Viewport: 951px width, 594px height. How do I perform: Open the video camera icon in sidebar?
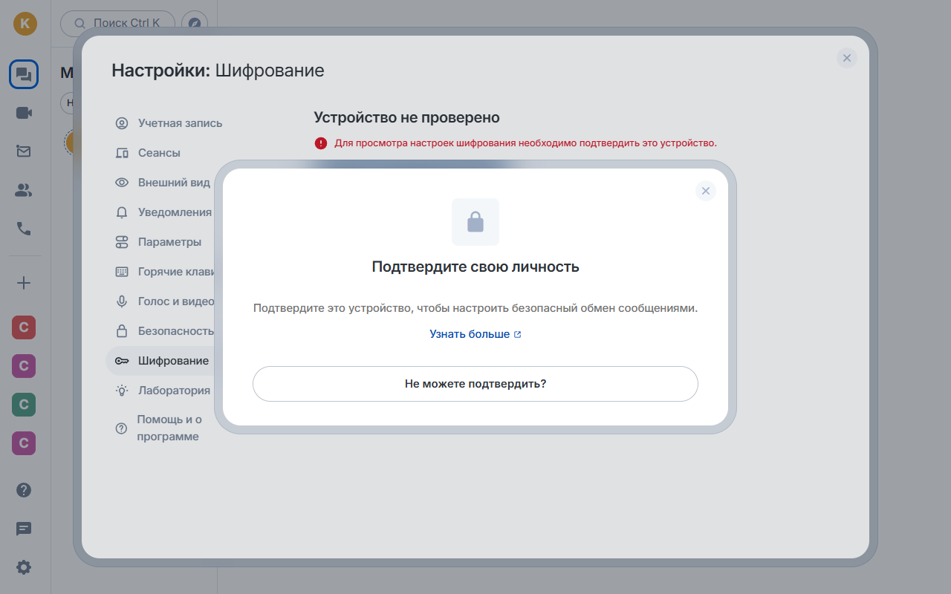coord(24,113)
